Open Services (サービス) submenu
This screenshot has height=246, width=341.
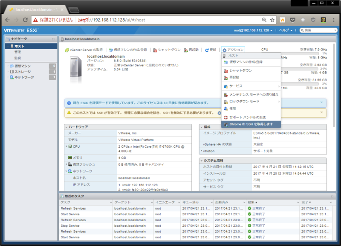click(x=251, y=86)
